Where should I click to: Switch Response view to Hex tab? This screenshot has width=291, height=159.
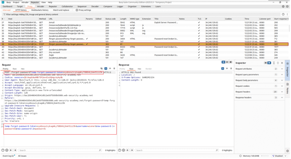pos(139,69)
